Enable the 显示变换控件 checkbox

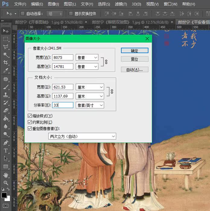pos(71,14)
